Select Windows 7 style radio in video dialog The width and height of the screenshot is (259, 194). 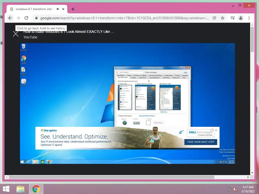[160, 84]
